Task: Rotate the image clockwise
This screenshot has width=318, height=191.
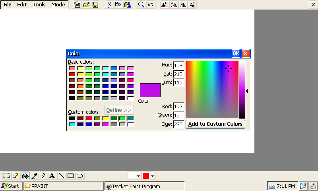Action: click(174, 5)
